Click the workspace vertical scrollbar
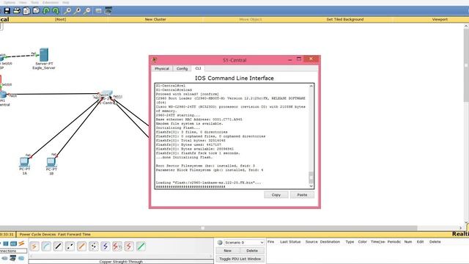The width and height of the screenshot is (469, 264). [466, 65]
